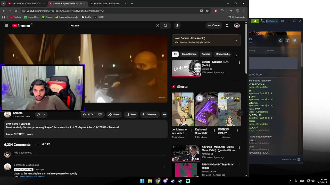Open Chrome extensions puzzle icon
This screenshot has height=185, width=330.
(x=222, y=11)
